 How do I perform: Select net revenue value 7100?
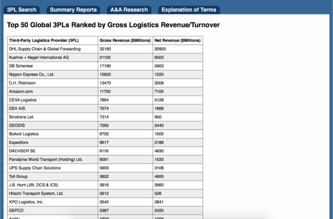[159, 91]
